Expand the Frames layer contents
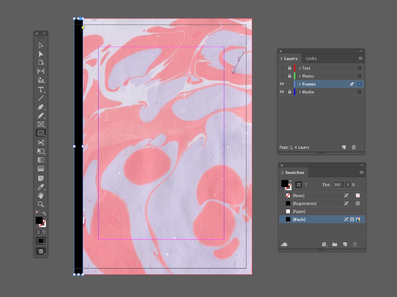Screen dimensions: 397x297 pyautogui.click(x=300, y=84)
